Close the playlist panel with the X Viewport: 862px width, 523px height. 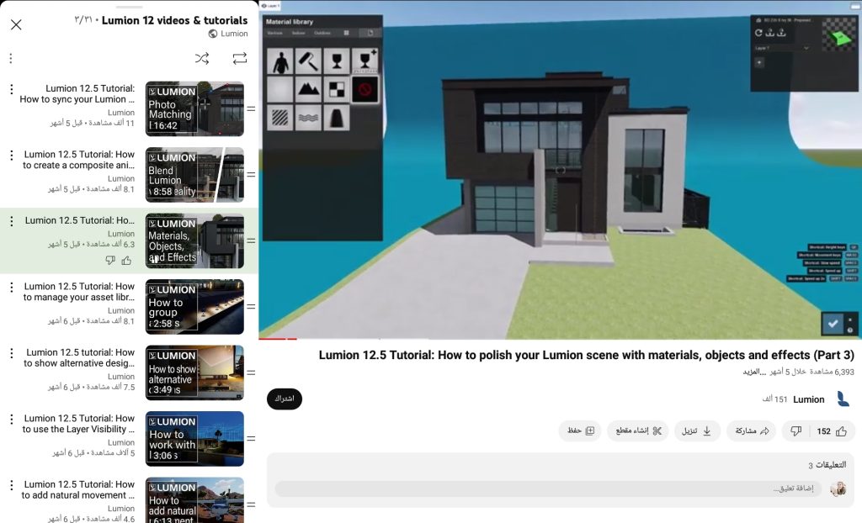(16, 24)
